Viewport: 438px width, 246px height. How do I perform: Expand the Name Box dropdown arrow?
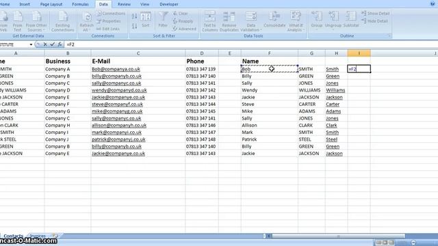(31, 44)
